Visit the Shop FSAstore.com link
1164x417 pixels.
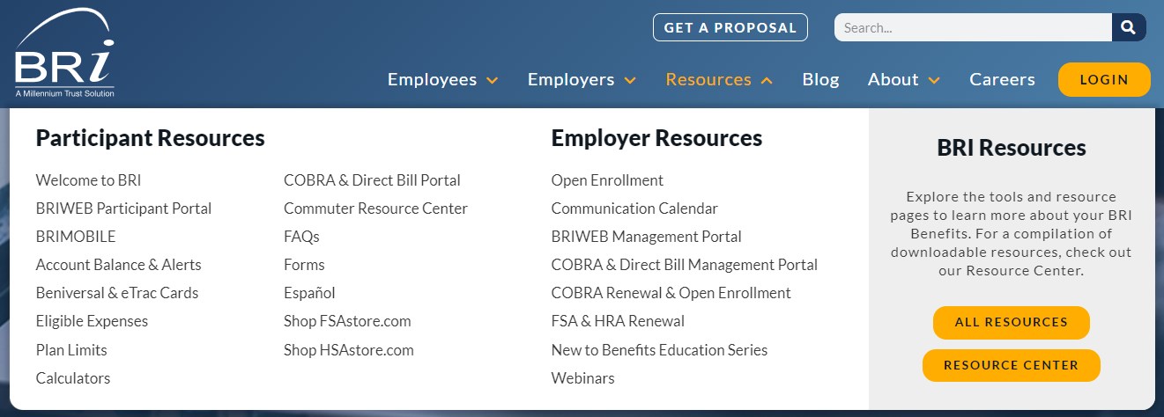[347, 321]
